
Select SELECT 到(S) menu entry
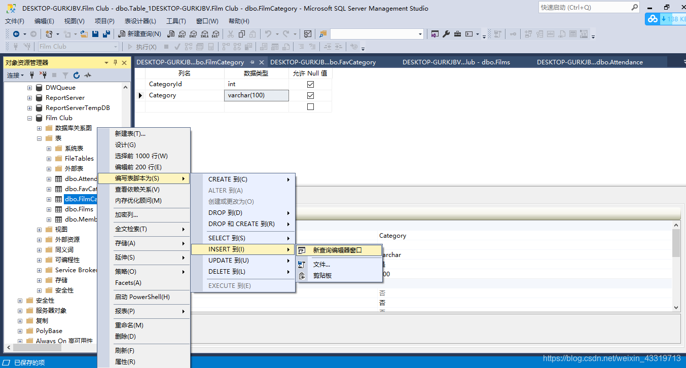[x=243, y=238]
